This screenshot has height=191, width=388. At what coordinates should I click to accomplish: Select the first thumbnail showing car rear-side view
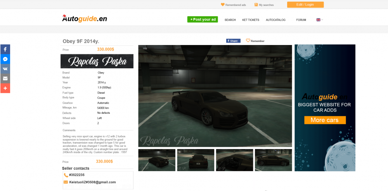click(157, 160)
